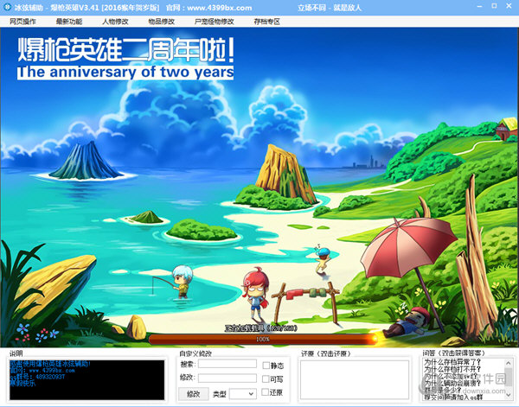Click the red-haired character in the game
Screen dimensions: 519x407
click(255, 295)
